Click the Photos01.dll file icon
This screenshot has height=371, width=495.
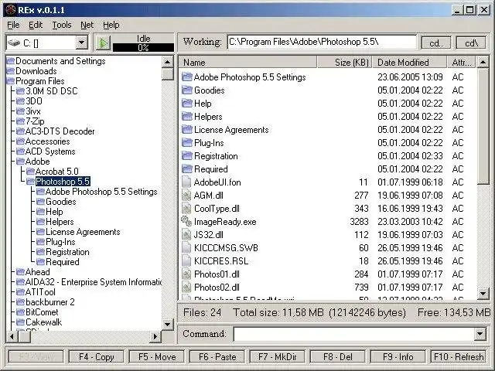[186, 274]
